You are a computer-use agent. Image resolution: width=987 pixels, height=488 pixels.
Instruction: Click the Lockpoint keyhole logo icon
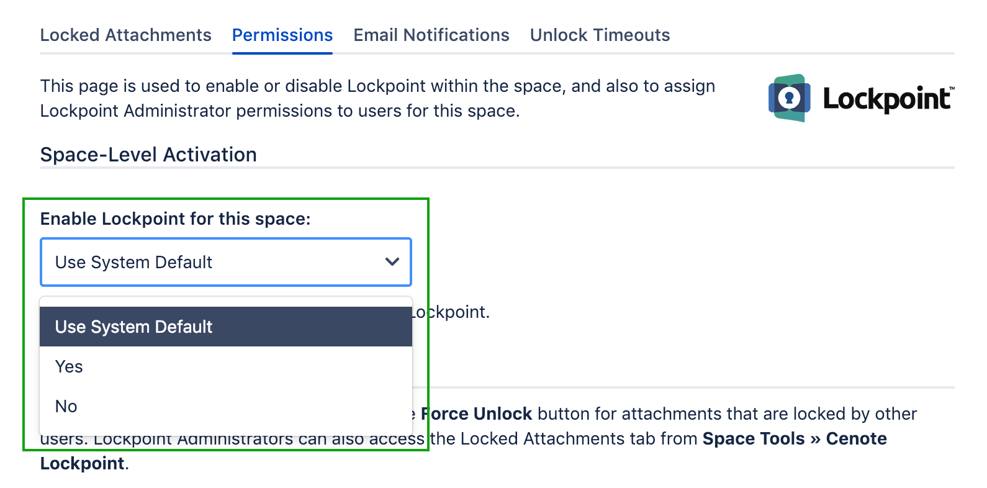point(789,98)
